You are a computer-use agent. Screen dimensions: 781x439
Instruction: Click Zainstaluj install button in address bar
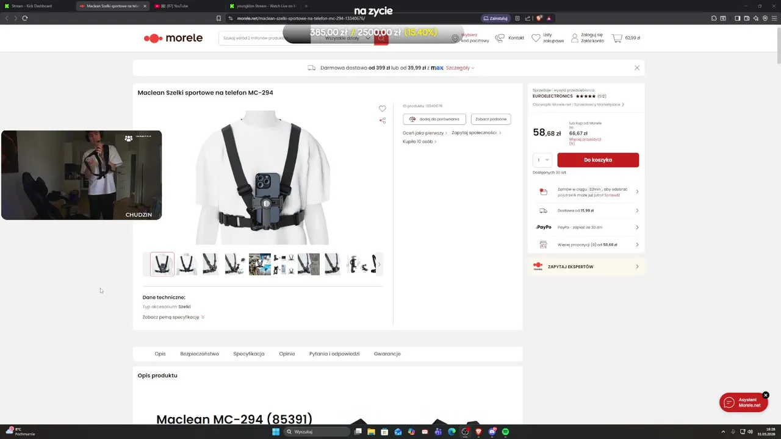click(x=495, y=18)
